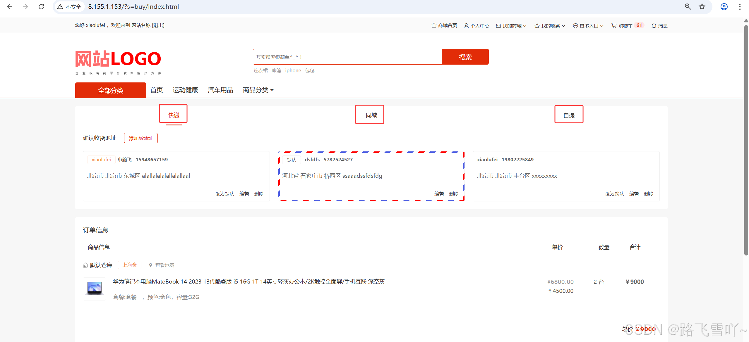Screen dimensions: 749x342
Task: Open 商品分类 dropdown in navigation
Action: (x=258, y=90)
